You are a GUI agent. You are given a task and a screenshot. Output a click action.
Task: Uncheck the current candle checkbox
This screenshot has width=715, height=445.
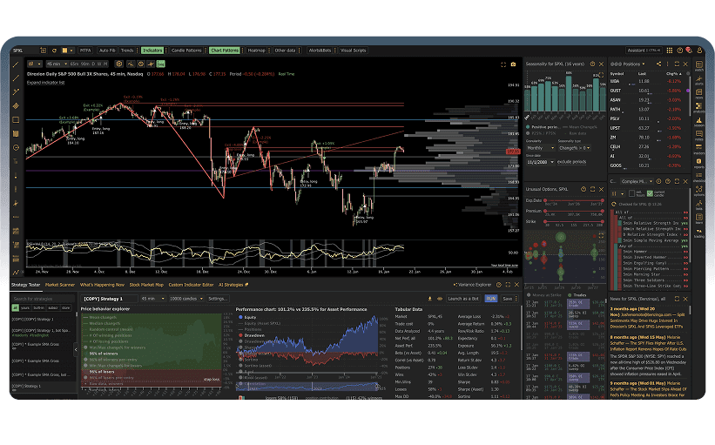coord(650,194)
